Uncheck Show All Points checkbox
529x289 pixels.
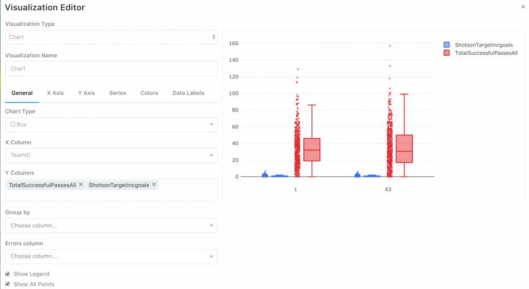tap(7, 284)
